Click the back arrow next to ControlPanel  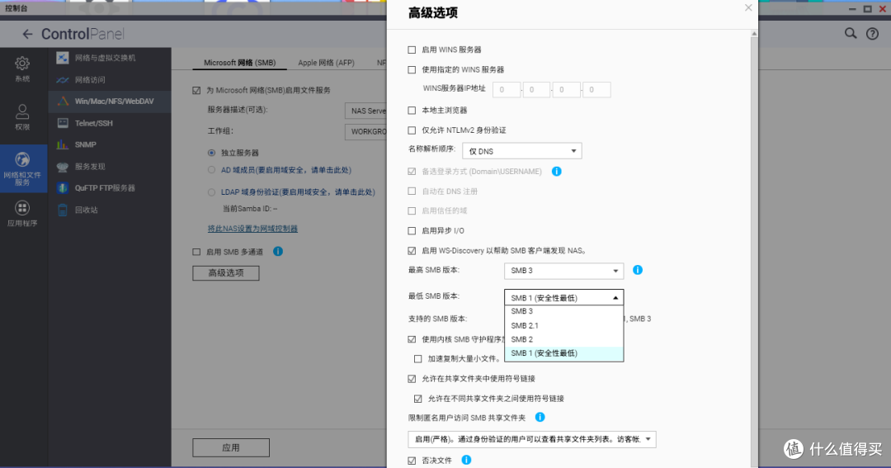pos(26,34)
